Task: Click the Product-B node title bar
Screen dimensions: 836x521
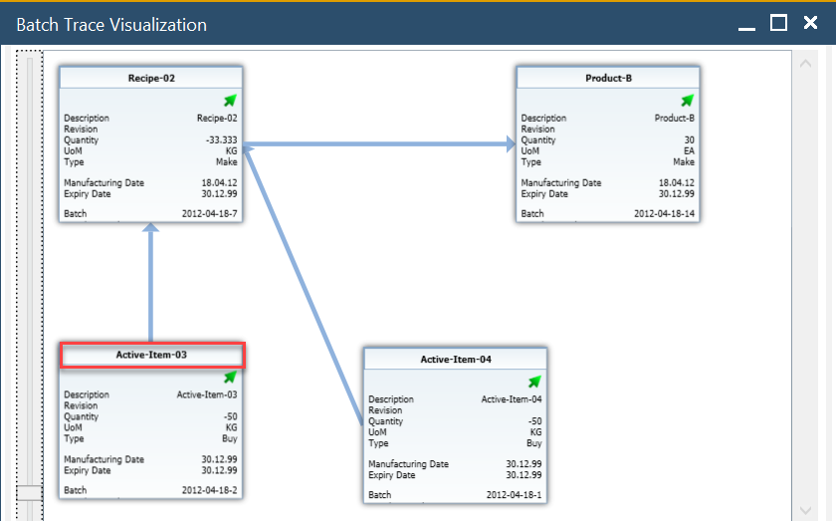Action: click(608, 78)
